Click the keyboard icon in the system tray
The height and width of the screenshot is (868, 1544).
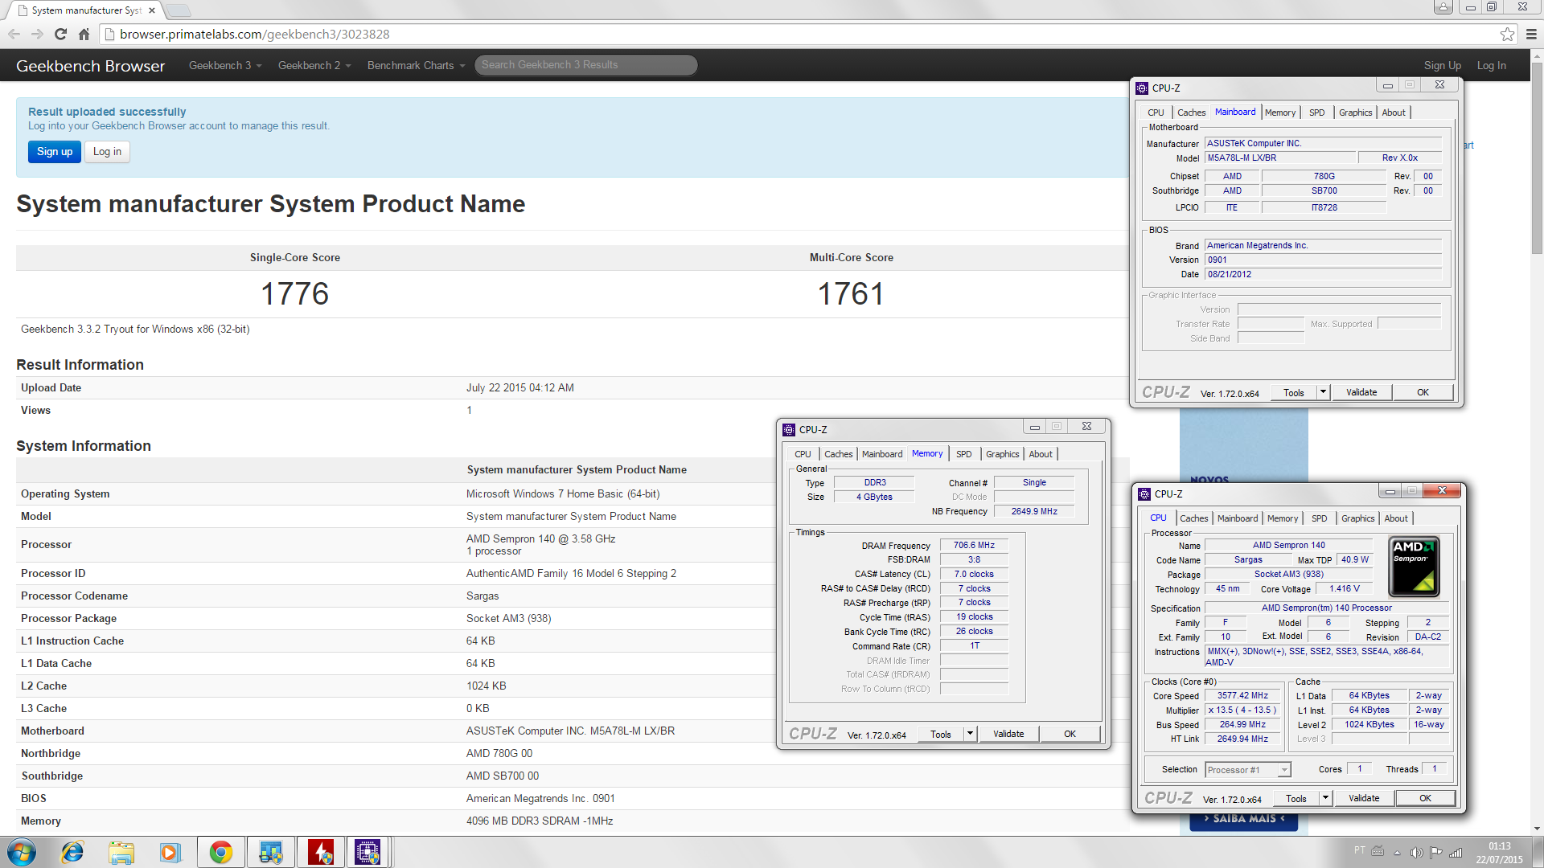tap(1378, 851)
